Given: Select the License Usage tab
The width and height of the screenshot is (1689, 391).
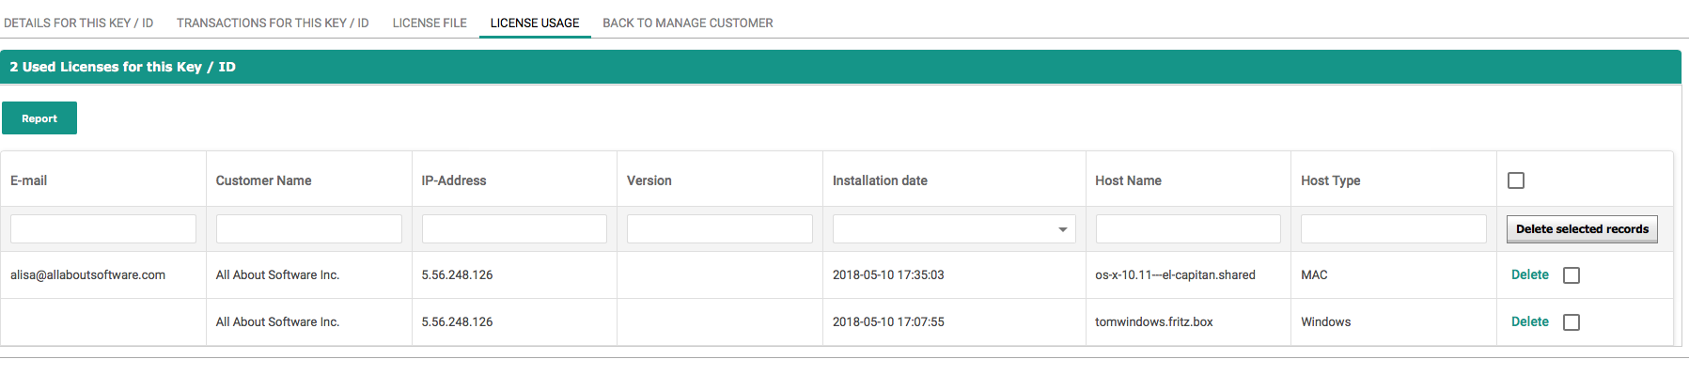Looking at the screenshot, I should coord(535,23).
